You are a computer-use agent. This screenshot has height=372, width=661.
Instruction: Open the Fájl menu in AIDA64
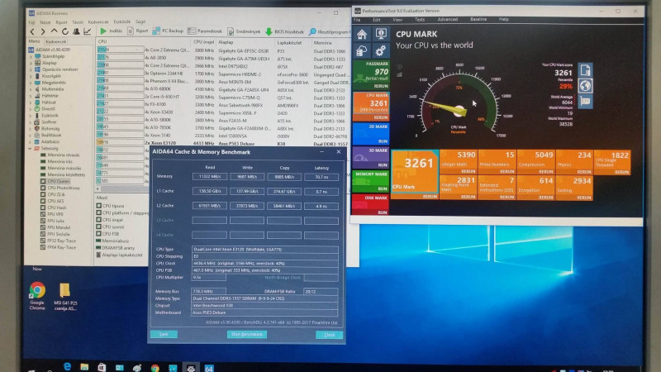coord(32,22)
